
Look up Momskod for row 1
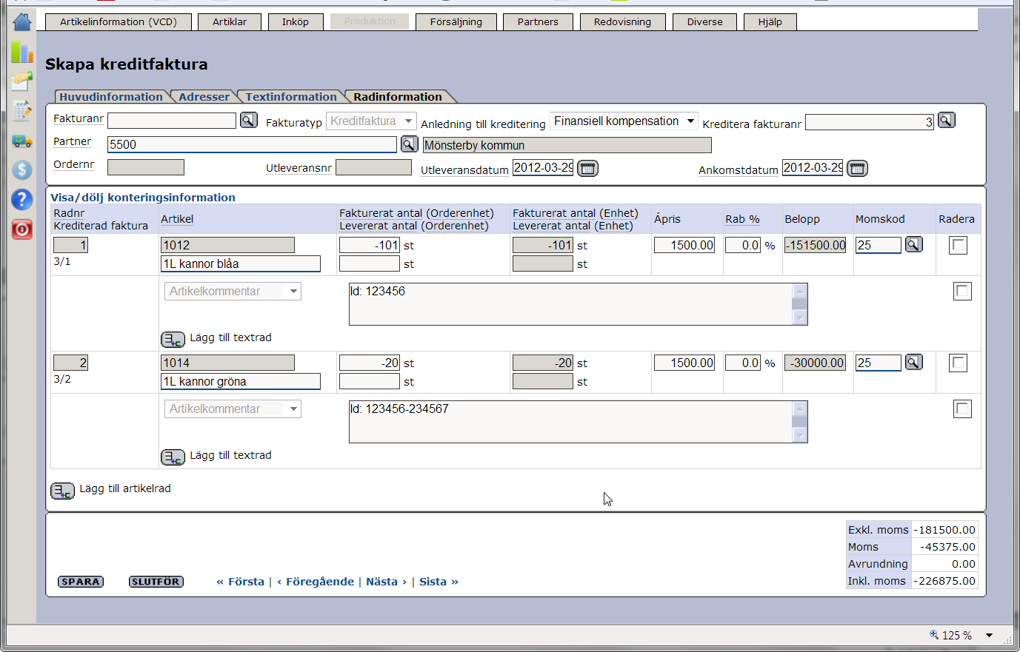point(914,244)
